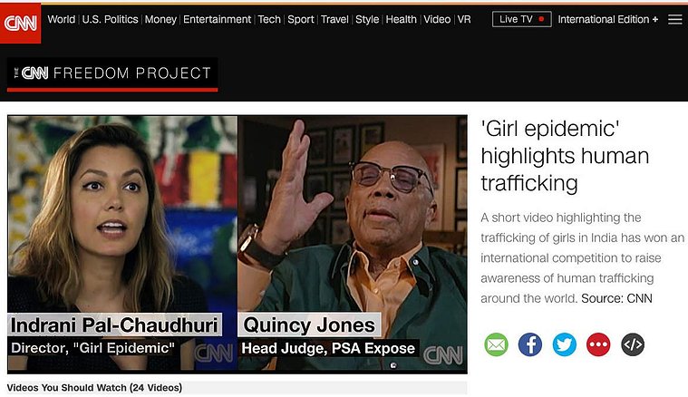Go to the Style section

pos(367,19)
